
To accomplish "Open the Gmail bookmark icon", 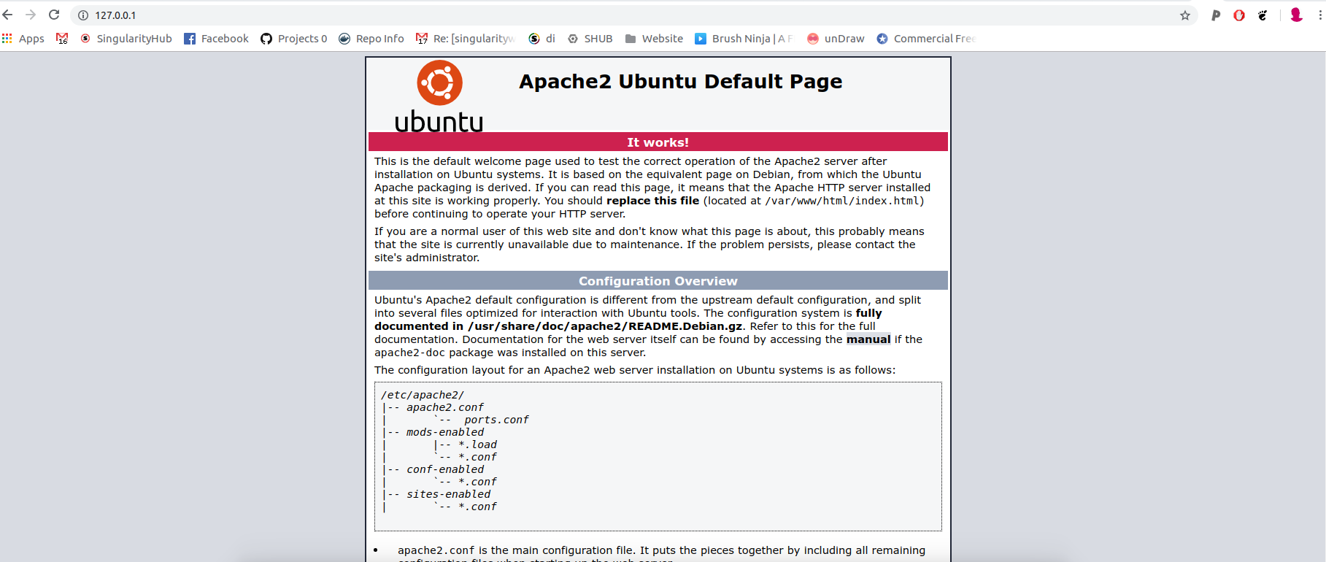I will pyautogui.click(x=62, y=39).
